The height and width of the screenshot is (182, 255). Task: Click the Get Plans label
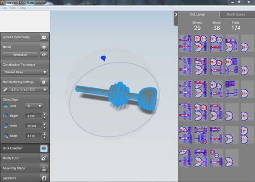9,178
